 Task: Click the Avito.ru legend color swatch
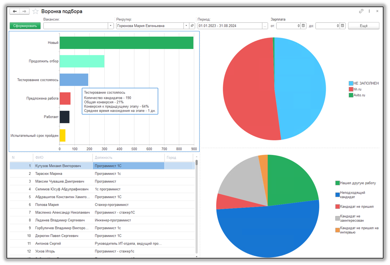351,95
